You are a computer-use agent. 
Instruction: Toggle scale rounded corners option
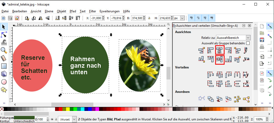tap(198, 18)
